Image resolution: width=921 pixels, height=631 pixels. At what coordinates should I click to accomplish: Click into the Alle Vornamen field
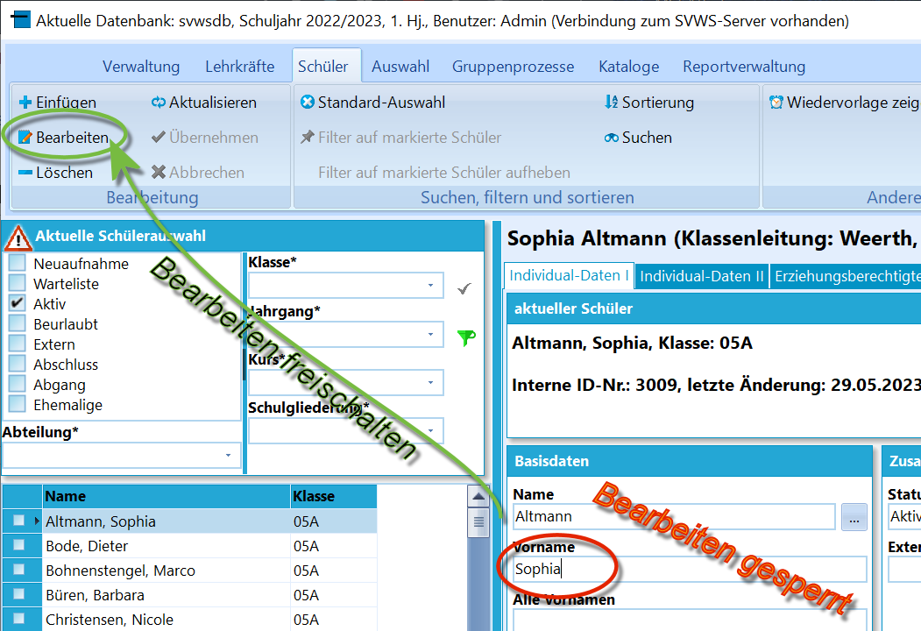690,620
